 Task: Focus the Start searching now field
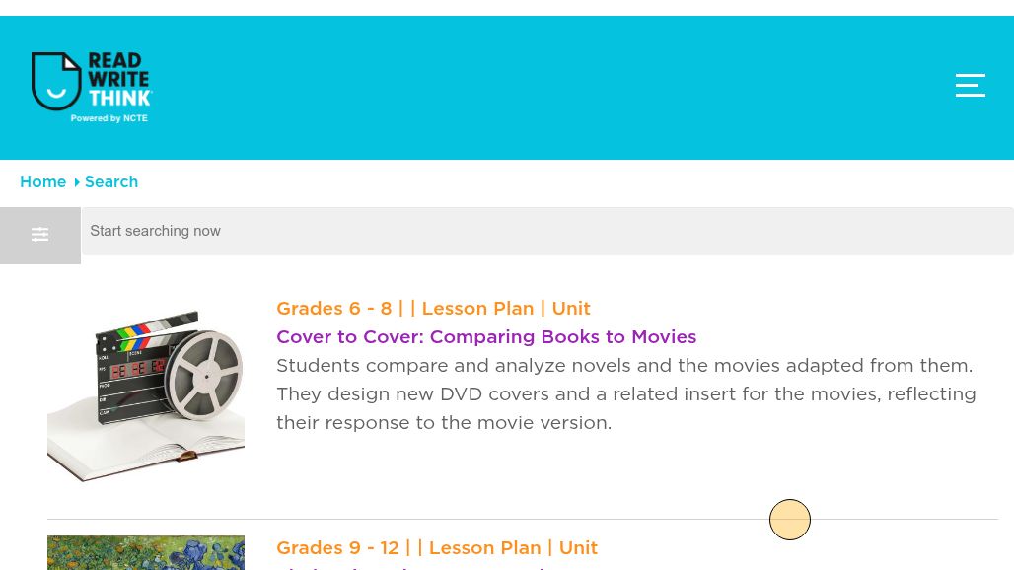(x=547, y=232)
